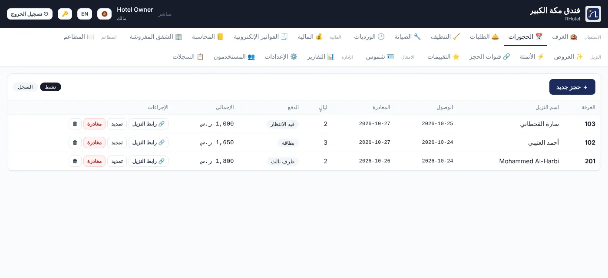Viewport: 608px width, 278px height.
Task: Open رابط النزيل link for room 102
Action: click(149, 142)
